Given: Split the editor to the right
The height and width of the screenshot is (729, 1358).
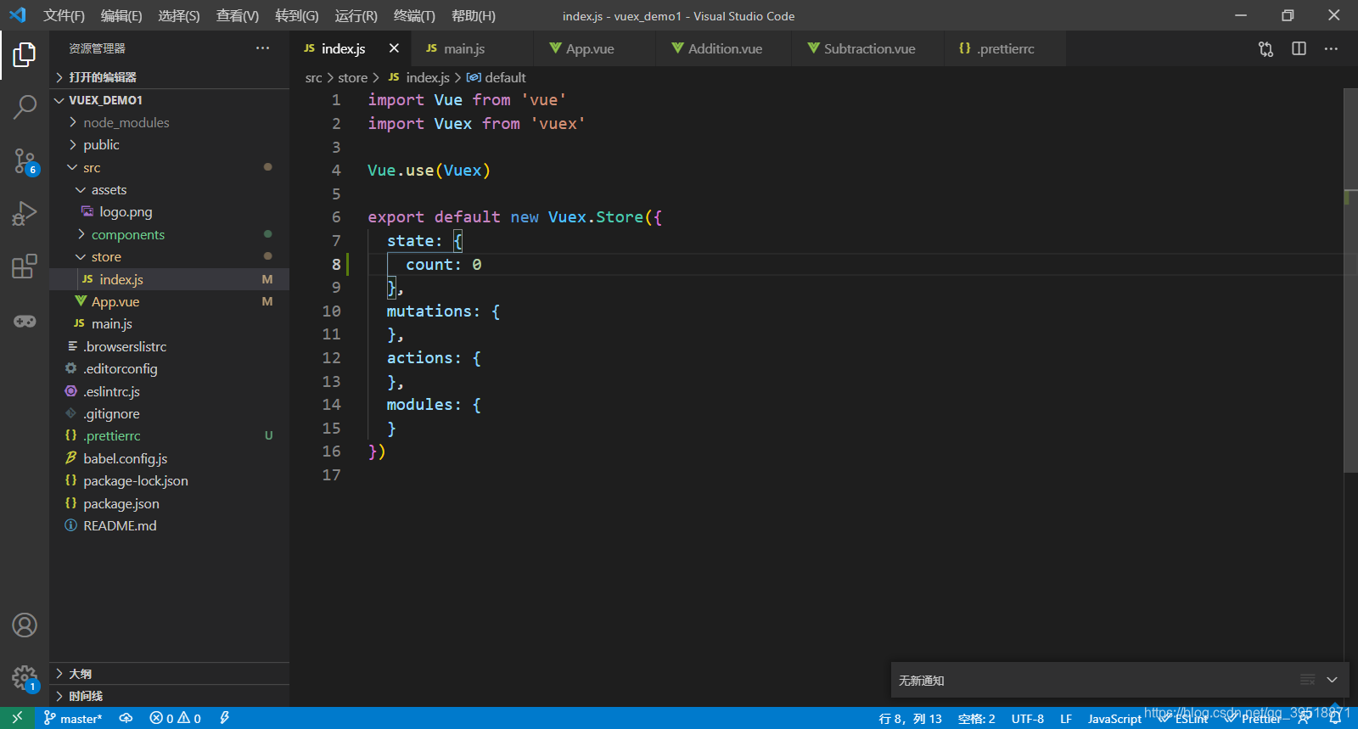Looking at the screenshot, I should pos(1299,48).
